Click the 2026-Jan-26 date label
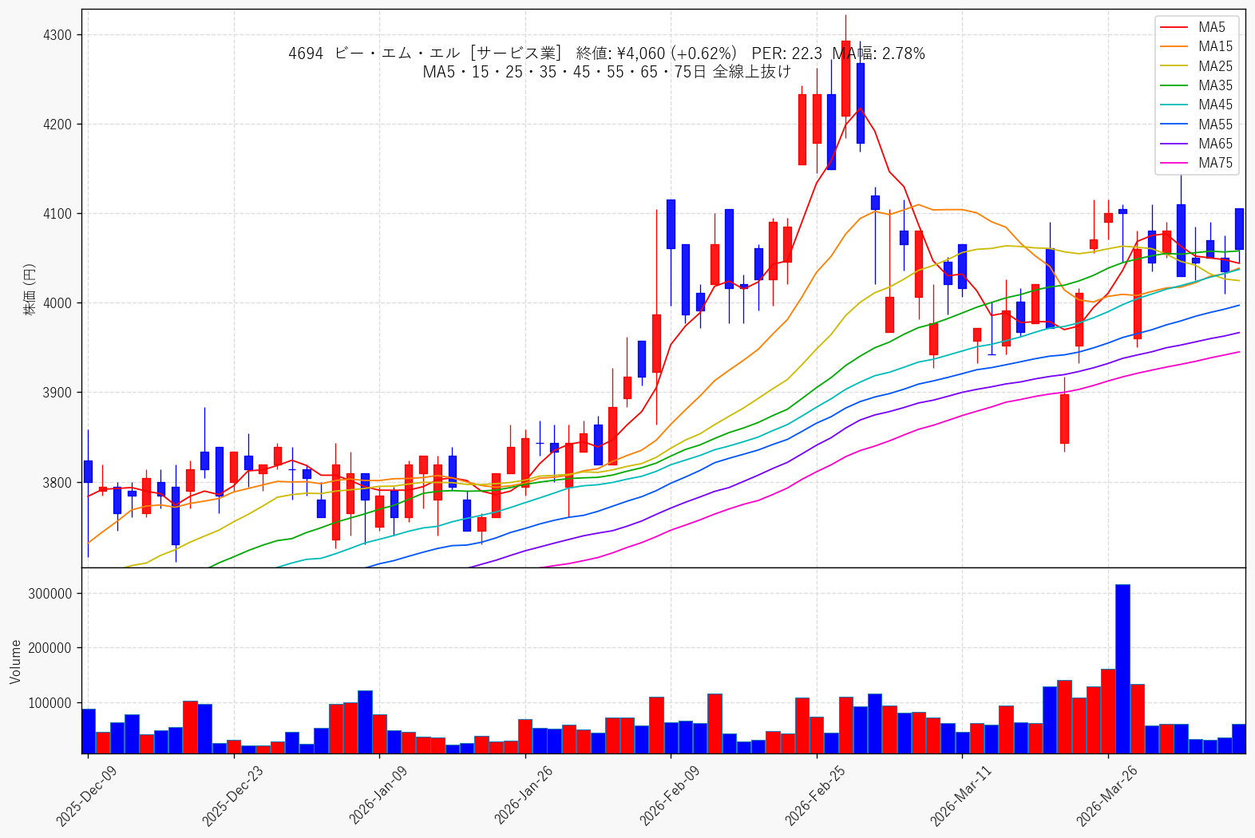The width and height of the screenshot is (1255, 838). click(x=525, y=796)
